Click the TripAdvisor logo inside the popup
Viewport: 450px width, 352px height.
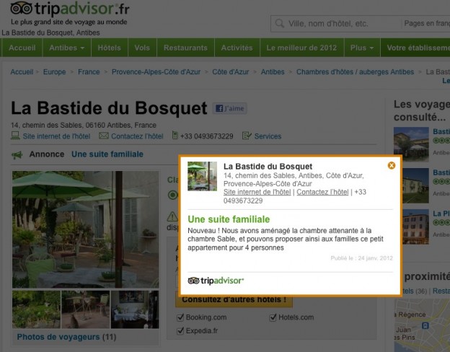(x=216, y=281)
